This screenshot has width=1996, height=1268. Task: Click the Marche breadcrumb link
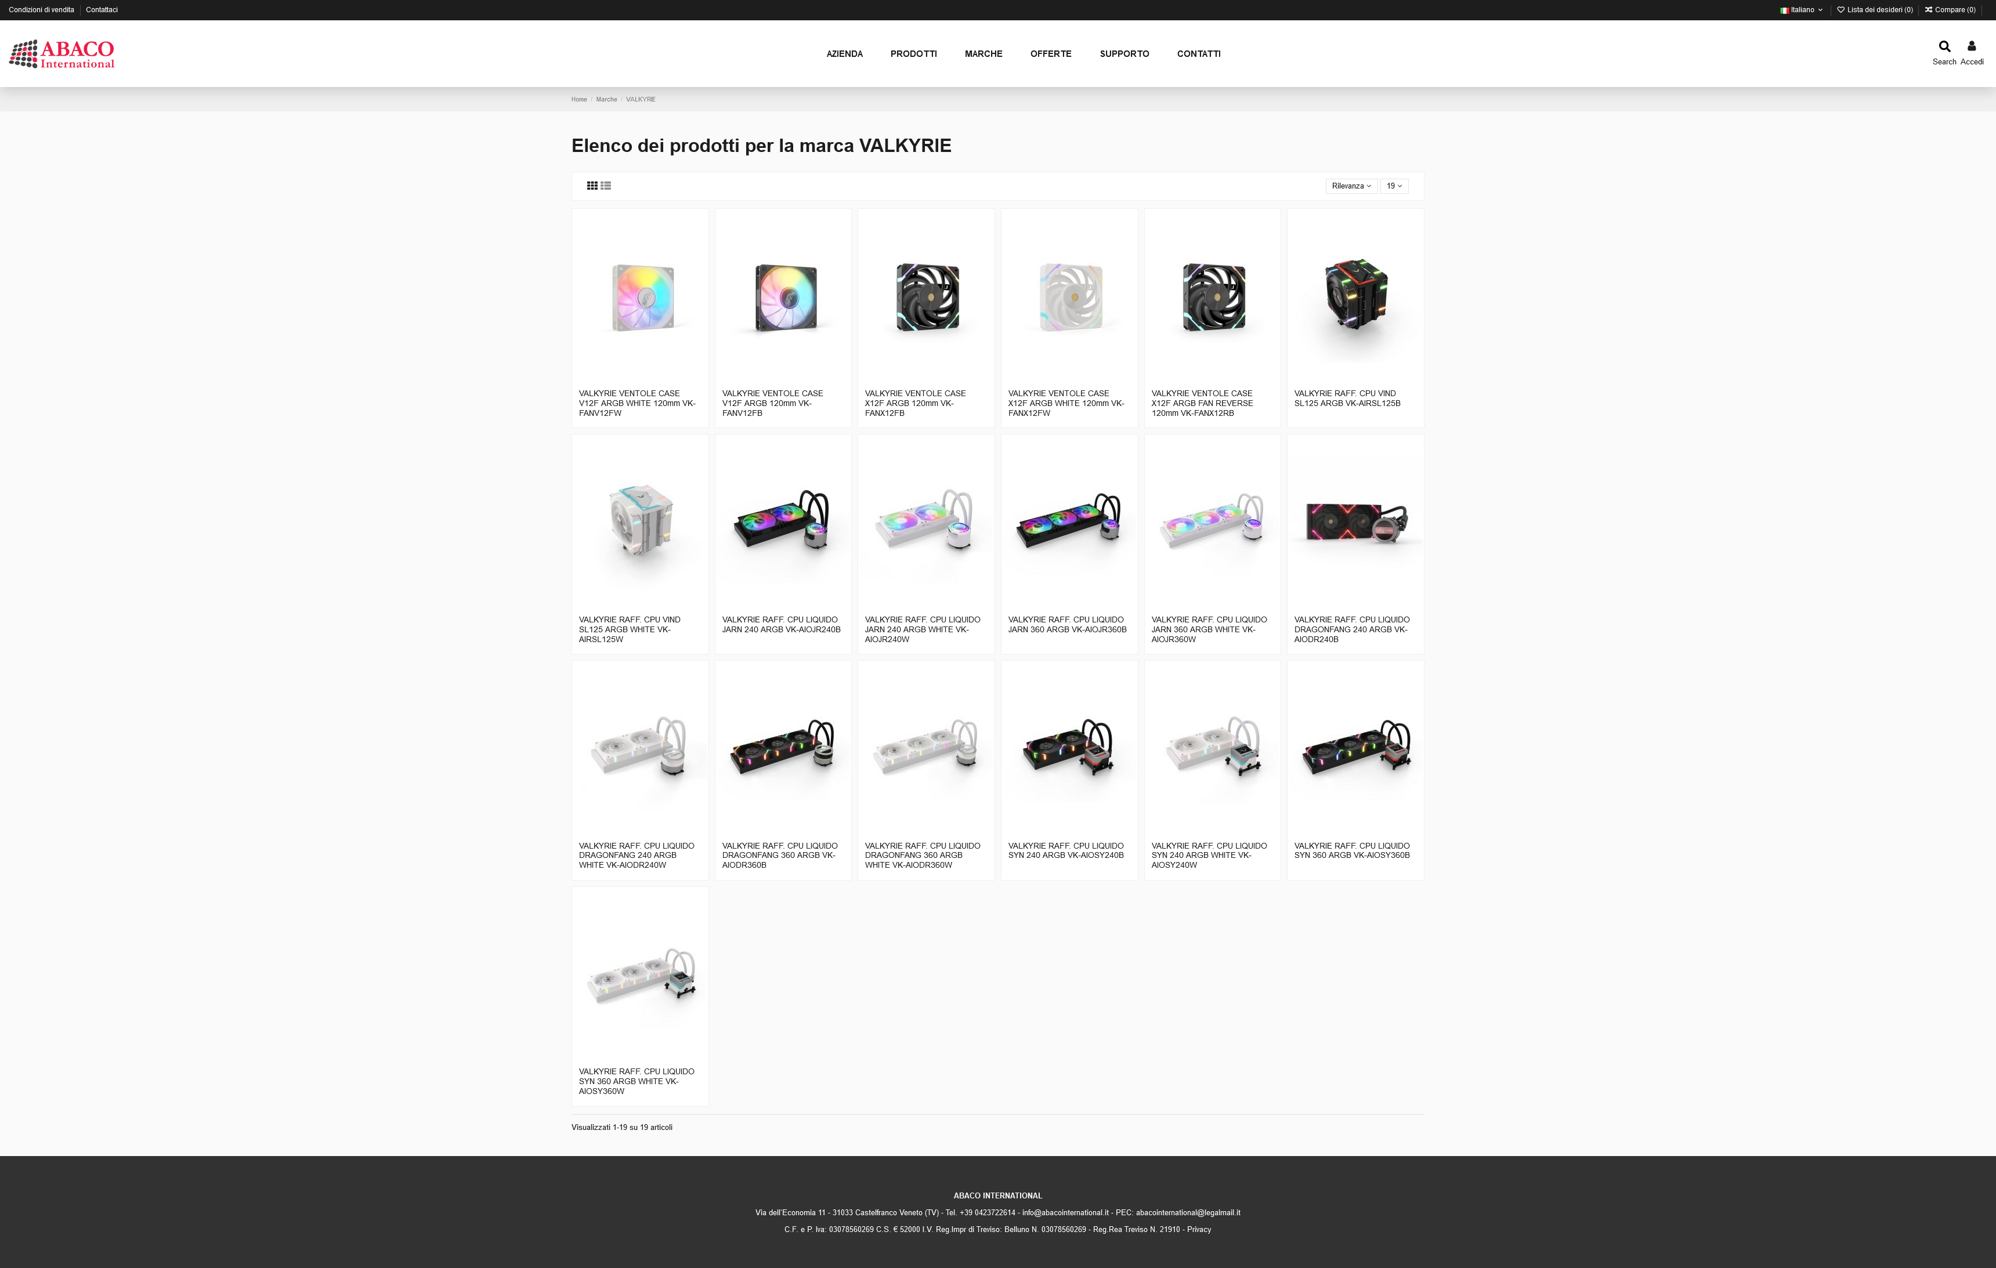click(606, 99)
